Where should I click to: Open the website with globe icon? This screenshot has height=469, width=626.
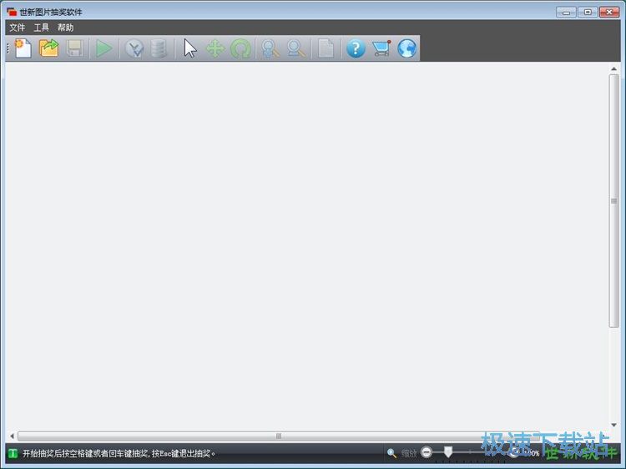[x=406, y=48]
